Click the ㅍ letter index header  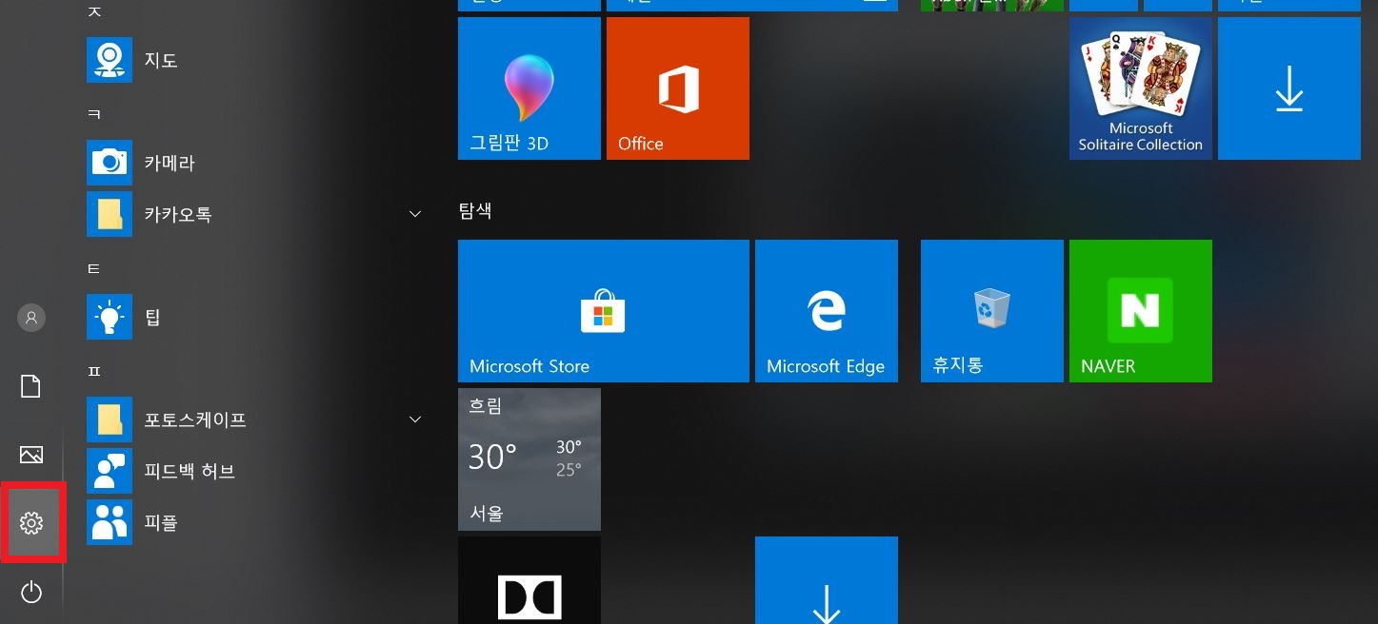(94, 371)
